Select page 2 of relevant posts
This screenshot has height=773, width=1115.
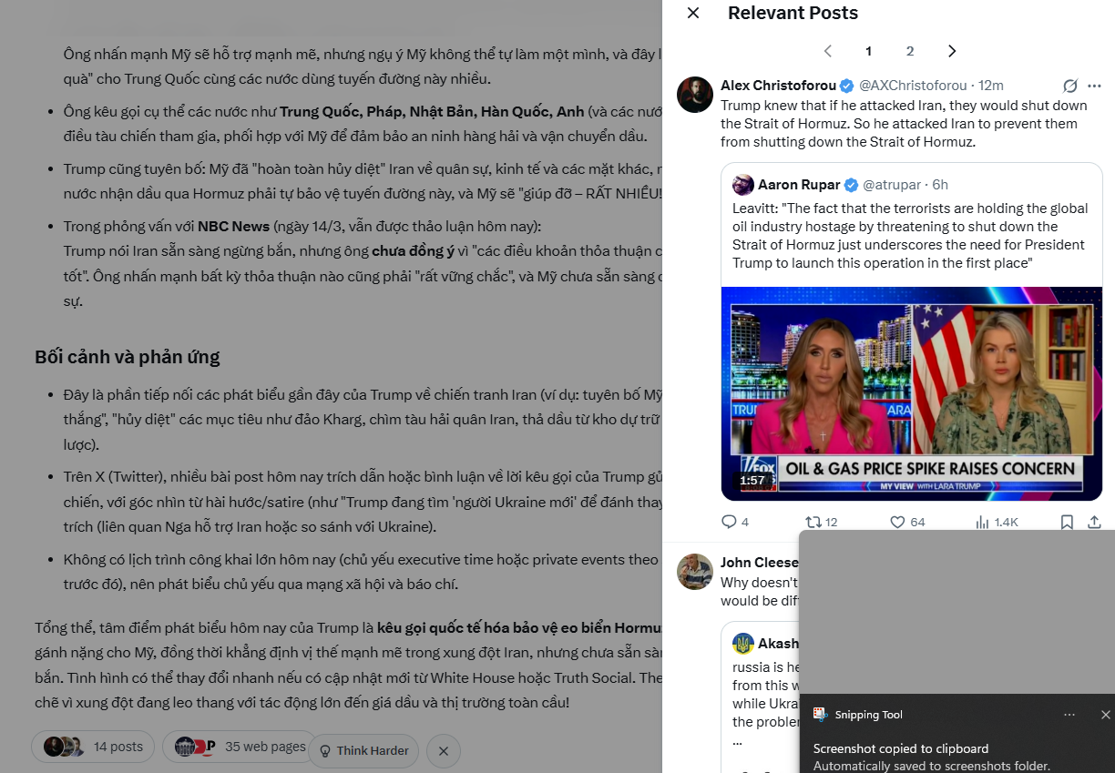point(910,51)
